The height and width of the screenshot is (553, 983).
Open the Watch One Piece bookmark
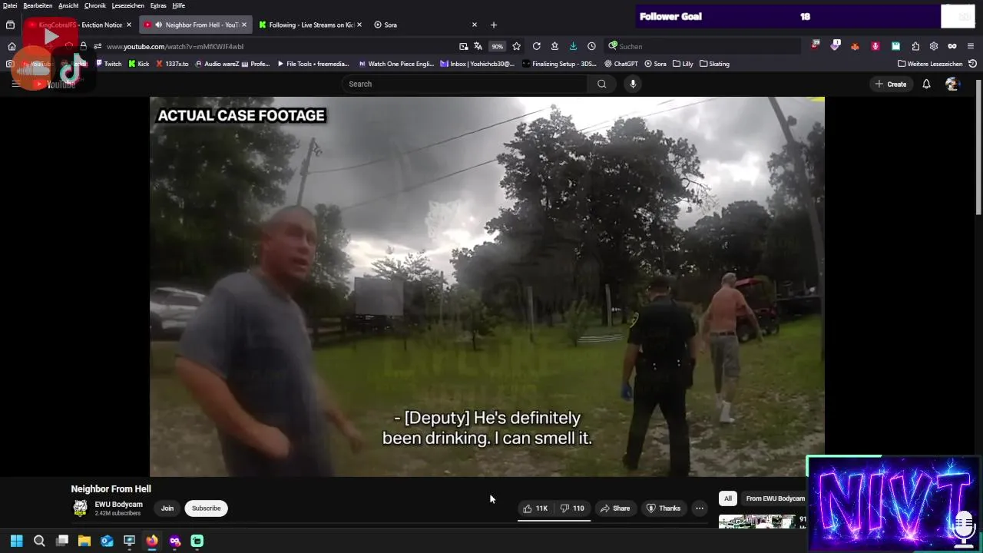point(396,64)
